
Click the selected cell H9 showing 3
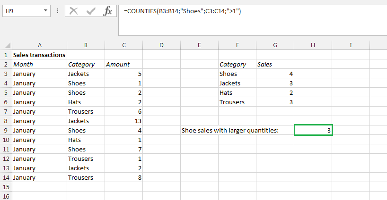point(313,130)
